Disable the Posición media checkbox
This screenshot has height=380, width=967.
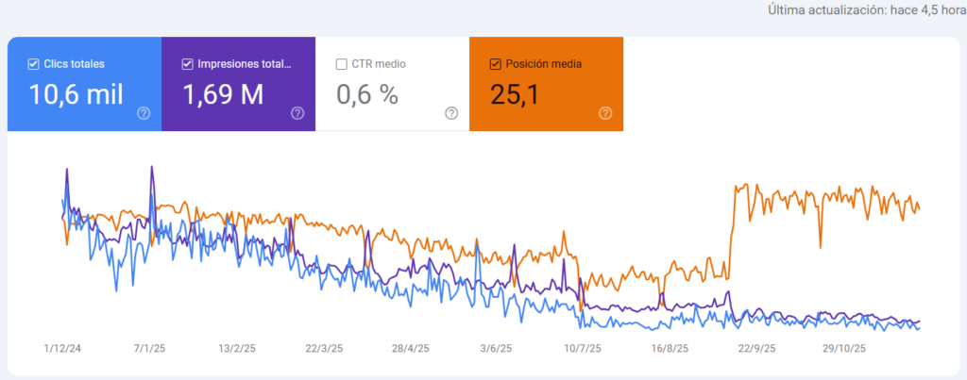(x=495, y=64)
